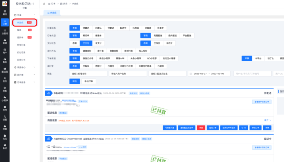Open the 概况 overview sidebar icon
This screenshot has height=162, width=284.
5,12
